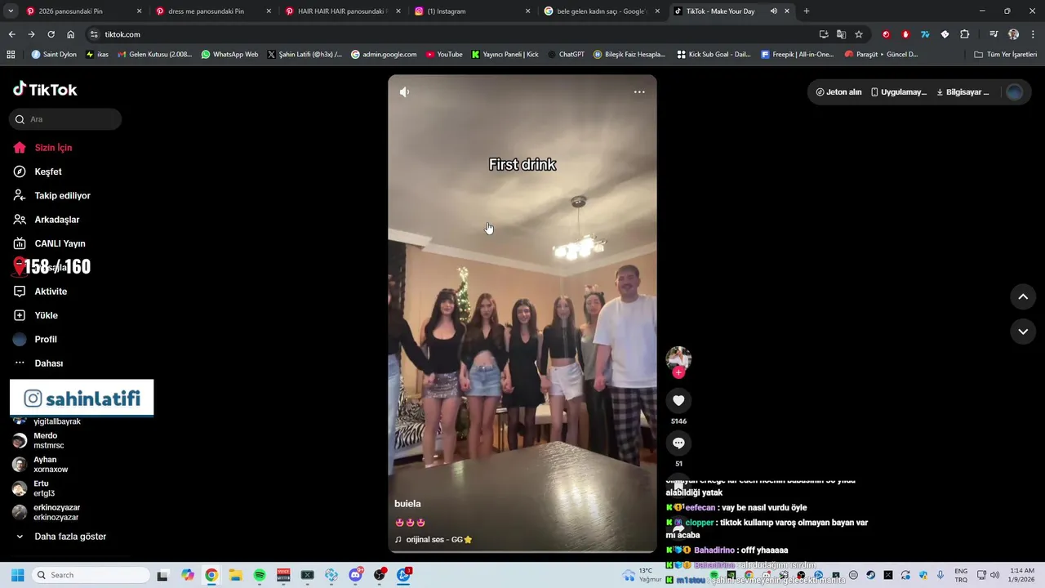The height and width of the screenshot is (588, 1045).
Task: Click the translate page icon in the address bar
Action: (x=841, y=34)
